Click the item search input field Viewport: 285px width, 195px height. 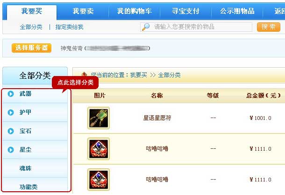[x=196, y=27]
